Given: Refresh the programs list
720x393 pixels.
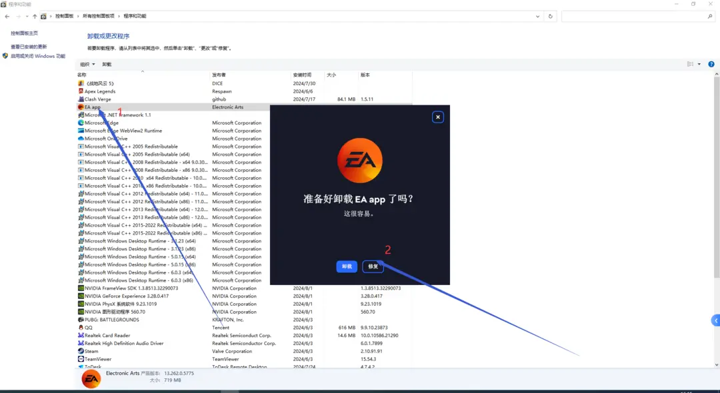Looking at the screenshot, I should [x=550, y=17].
